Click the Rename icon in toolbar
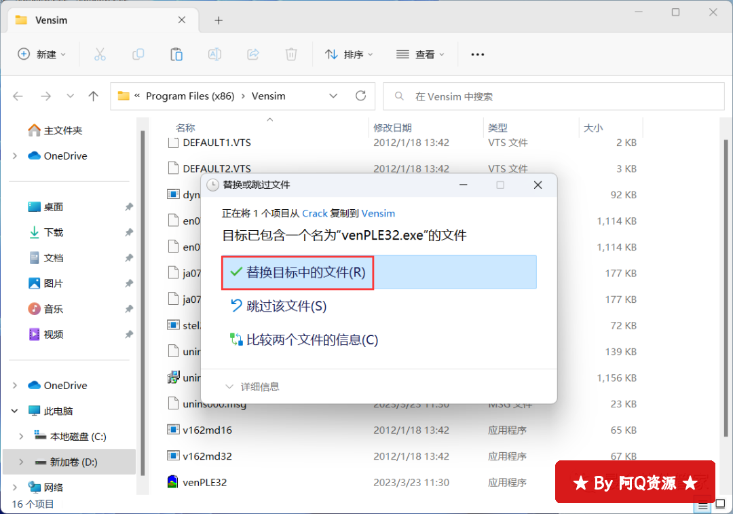 tap(214, 54)
